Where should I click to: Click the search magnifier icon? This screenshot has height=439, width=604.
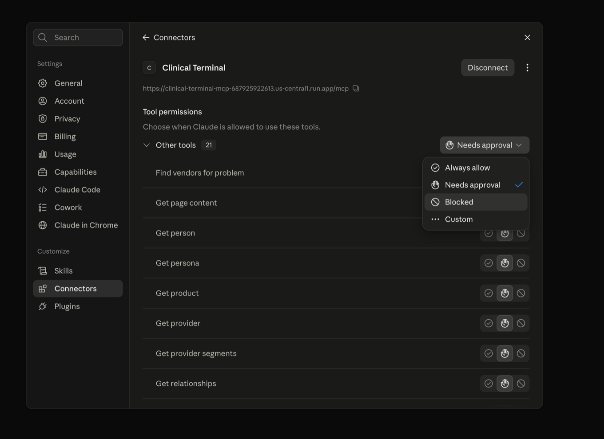(43, 37)
